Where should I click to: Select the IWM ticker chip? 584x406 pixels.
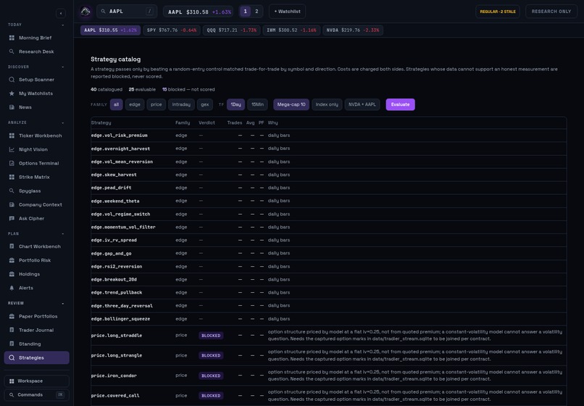[x=291, y=30]
